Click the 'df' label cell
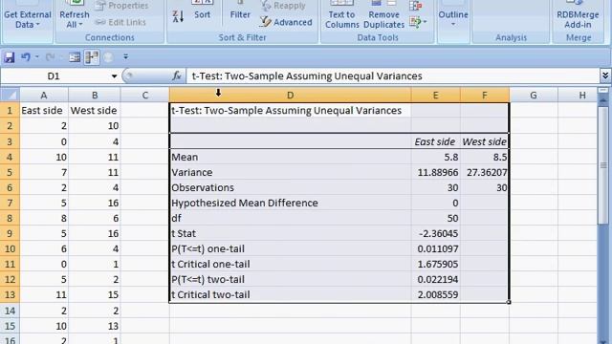Viewport: 612px width, 344px height. pyautogui.click(x=290, y=218)
